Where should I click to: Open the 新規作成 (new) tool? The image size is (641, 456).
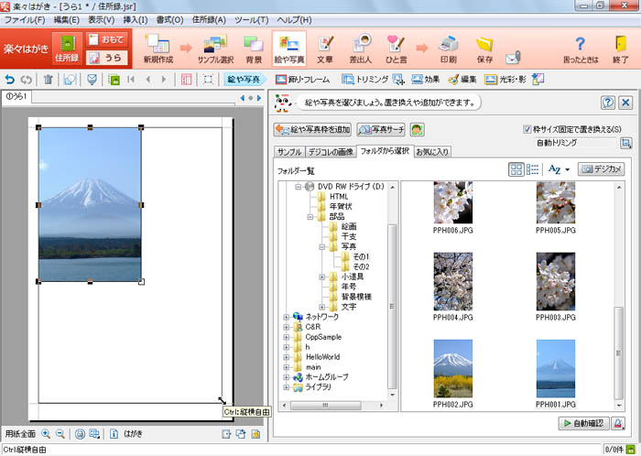point(158,49)
